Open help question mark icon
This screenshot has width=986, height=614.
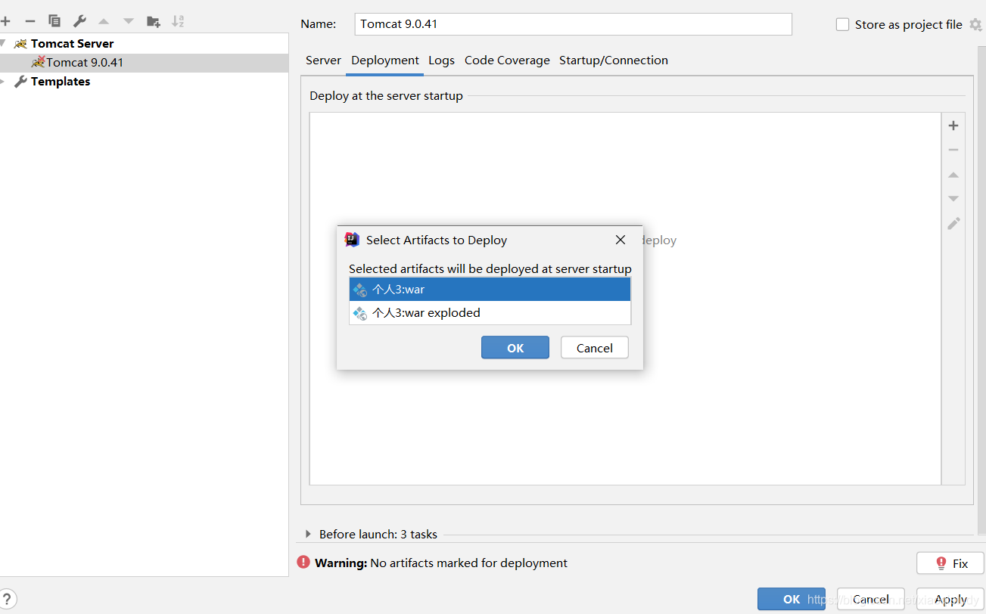pyautogui.click(x=8, y=600)
